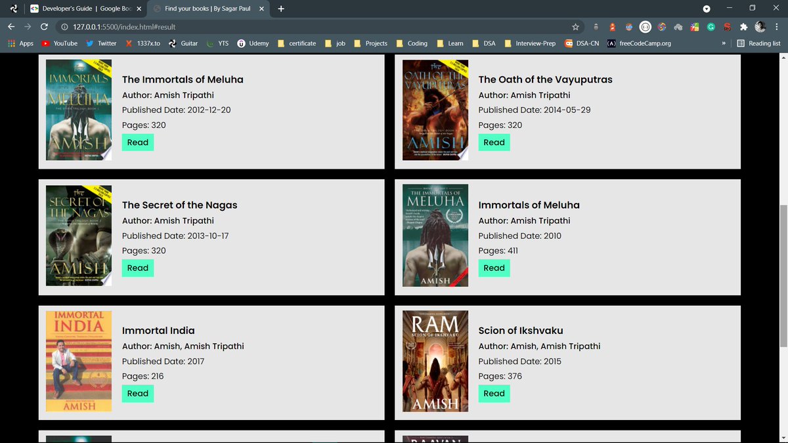Click Read for The Oath of the Vayuputras
The width and height of the screenshot is (788, 443).
pos(494,142)
